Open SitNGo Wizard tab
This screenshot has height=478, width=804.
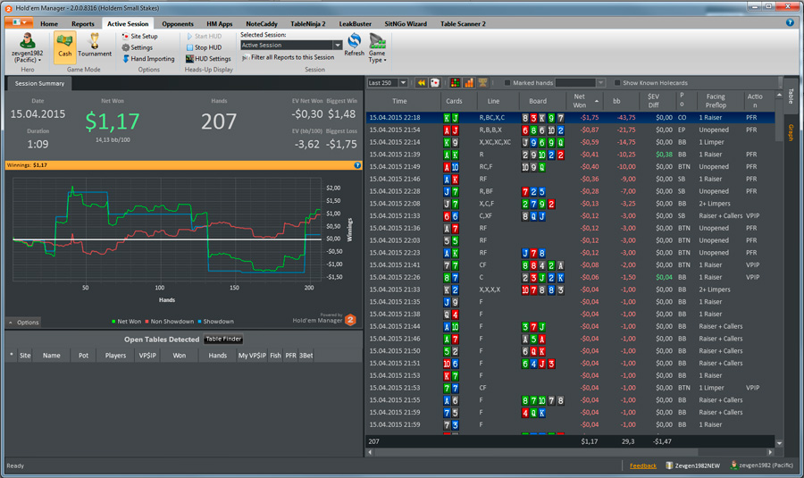point(406,23)
